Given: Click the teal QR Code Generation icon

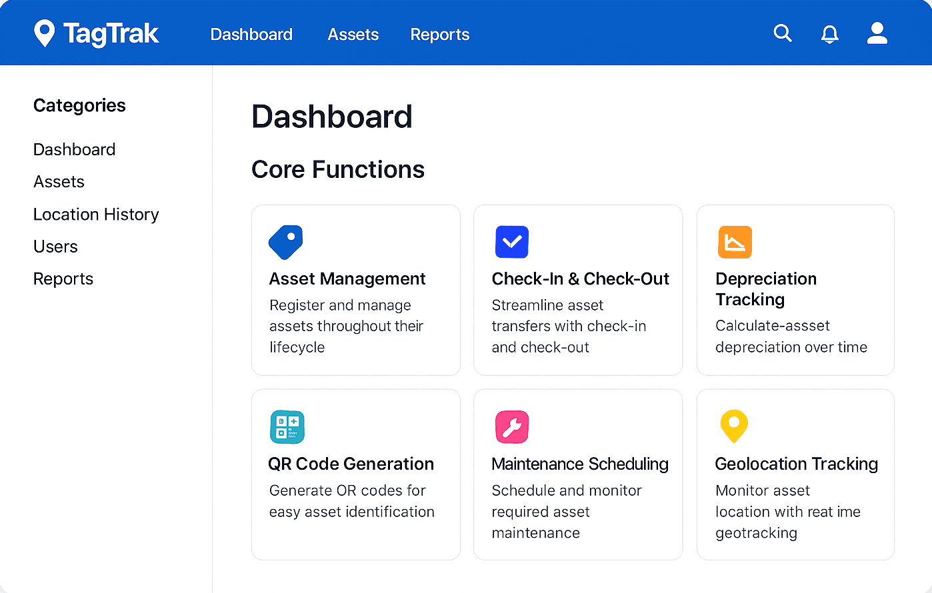Looking at the screenshot, I should click(287, 427).
